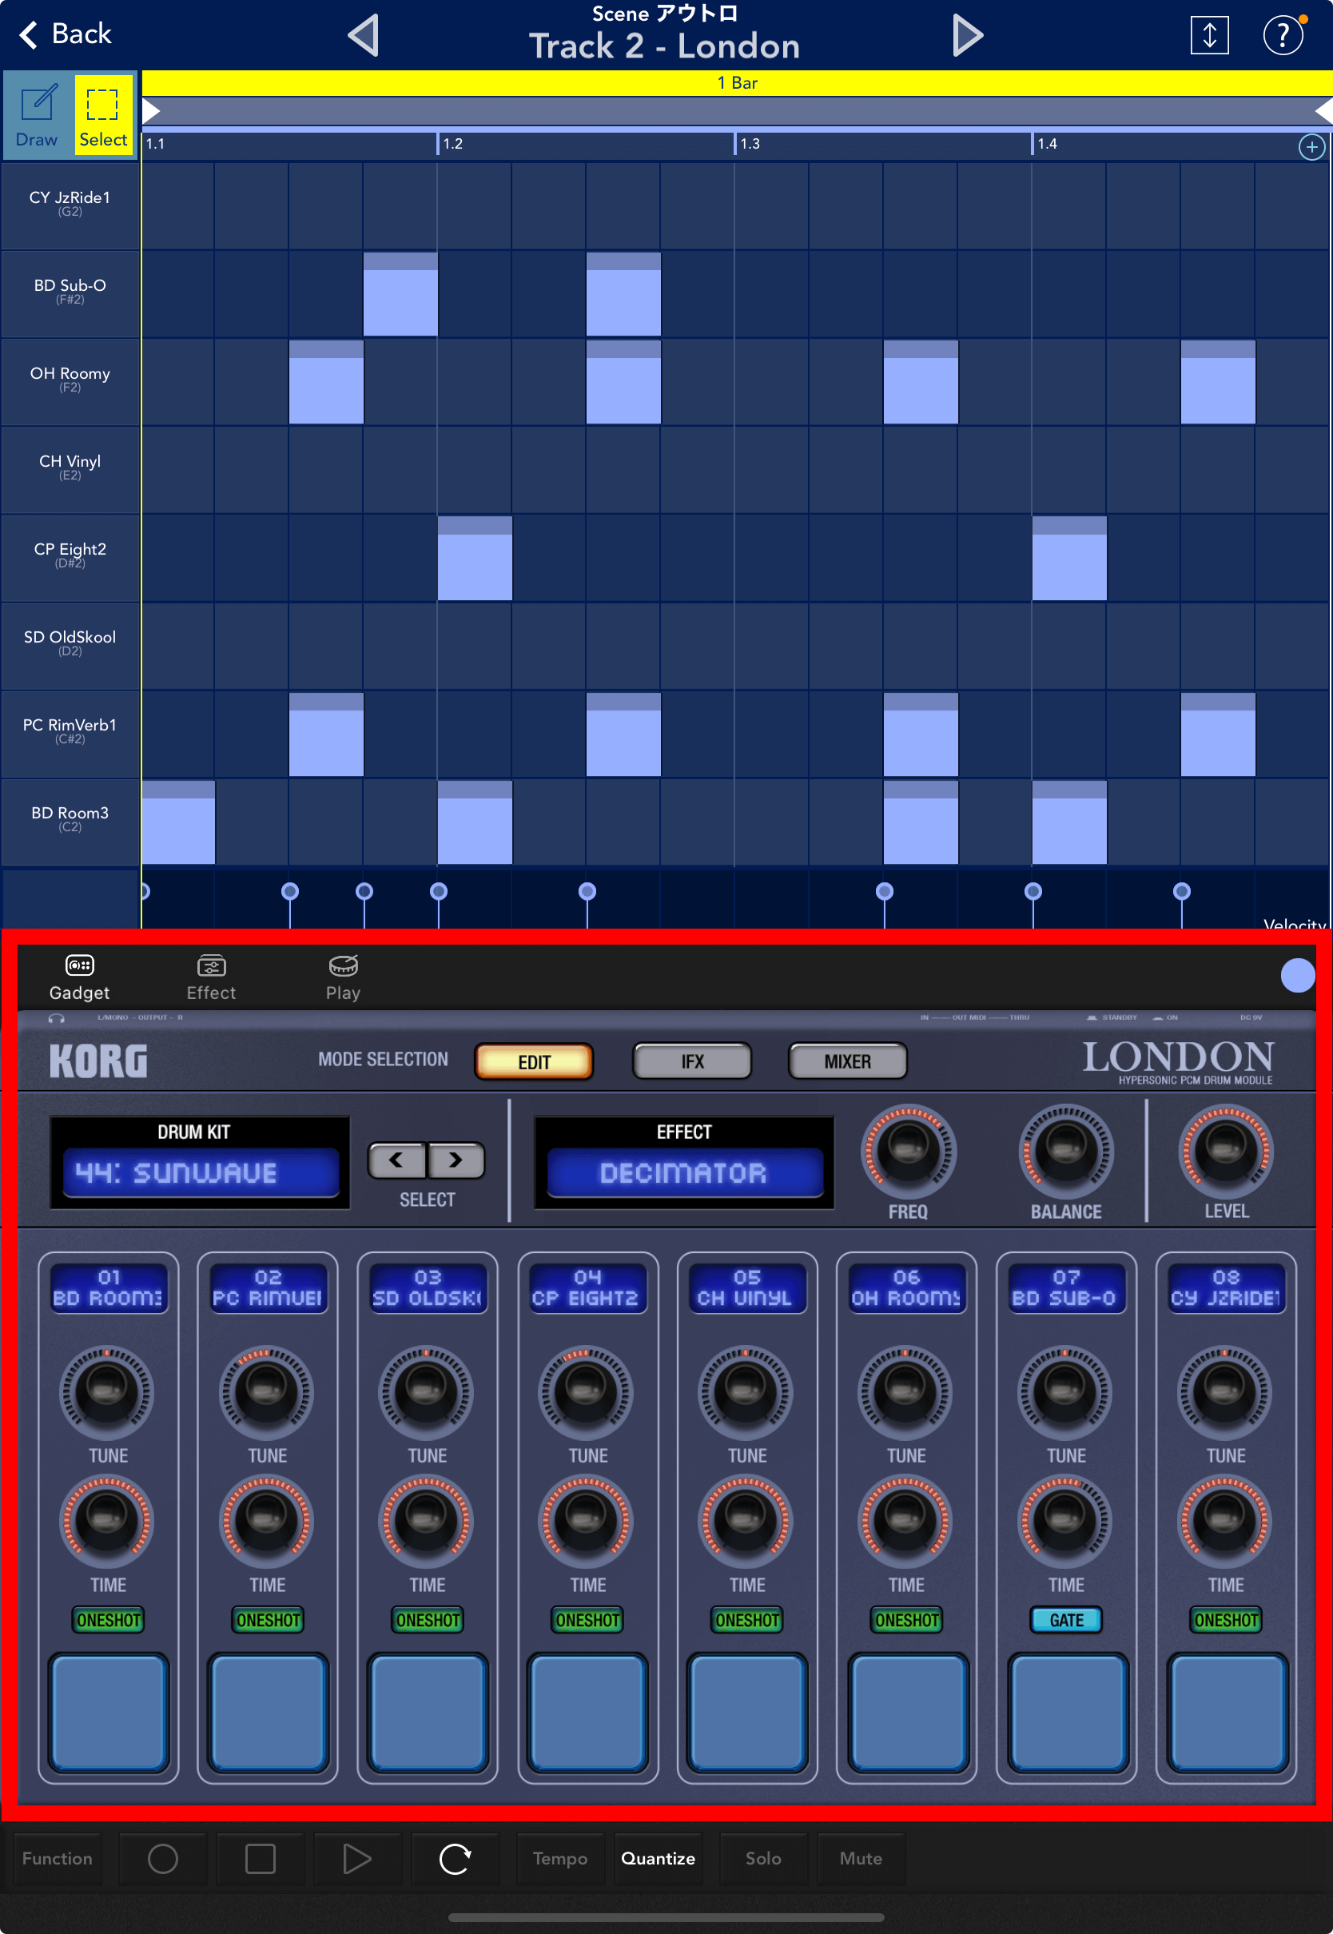
Task: Start recording with the circle button
Action: [x=162, y=1858]
